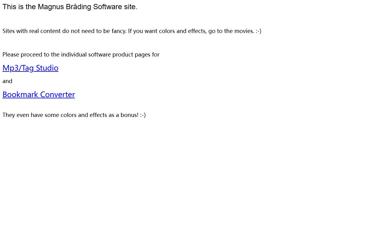The width and height of the screenshot is (366, 226).
Task: Click the word 'and' between the two links
Action: coord(7,81)
